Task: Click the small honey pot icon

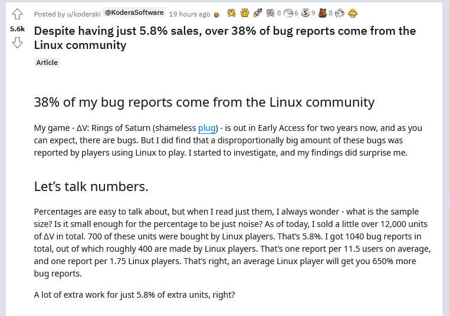Action: (216, 14)
